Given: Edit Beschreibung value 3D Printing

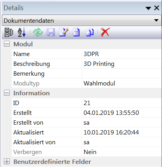Looking at the screenshot, I should pos(121,64).
